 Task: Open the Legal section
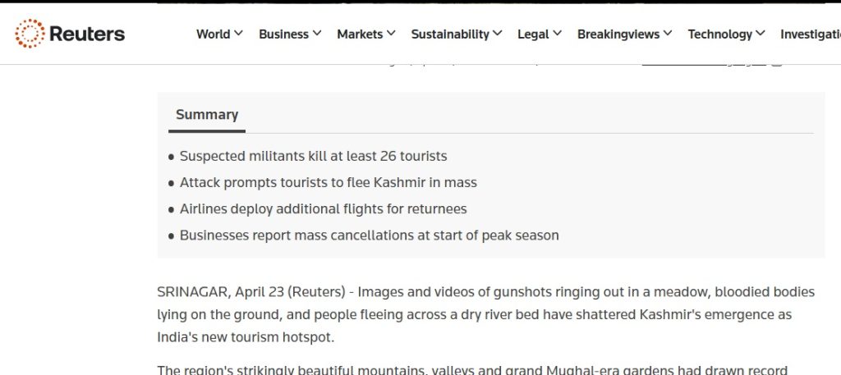tap(533, 34)
